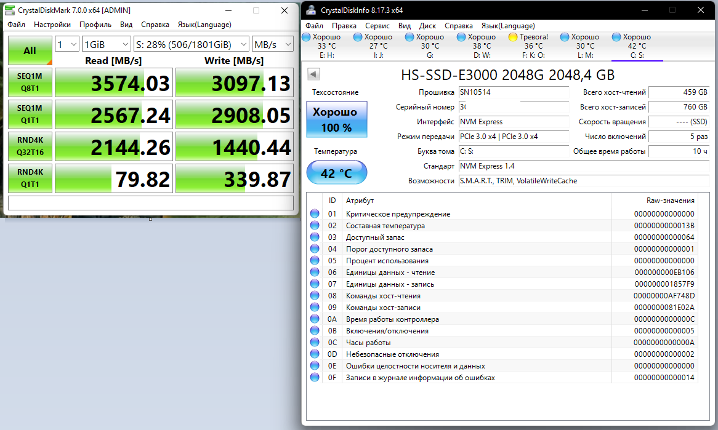
Task: Click status orb of attribute 0B Включения/отключения
Action: click(315, 331)
